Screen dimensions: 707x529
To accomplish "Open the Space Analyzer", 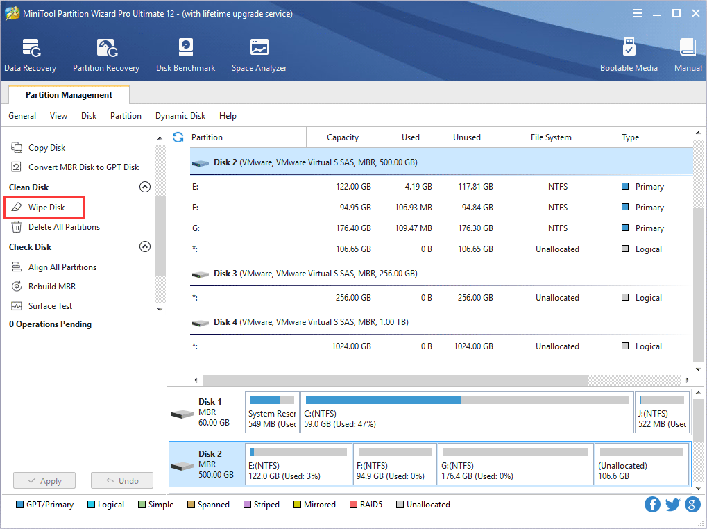I will pos(258,54).
